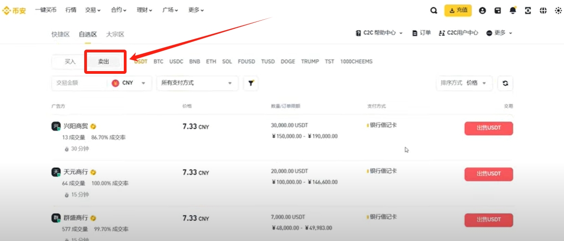Select the USDC coin tab

[176, 62]
